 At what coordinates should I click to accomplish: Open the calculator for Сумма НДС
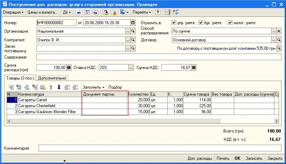coord(194,68)
